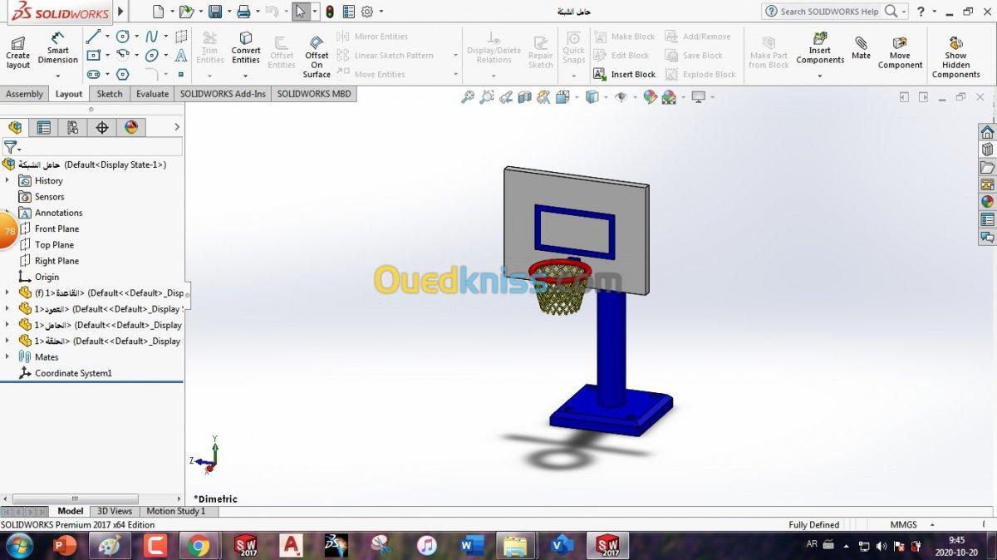Select the 3D Views bottom tab
The image size is (997, 560).
click(x=115, y=511)
